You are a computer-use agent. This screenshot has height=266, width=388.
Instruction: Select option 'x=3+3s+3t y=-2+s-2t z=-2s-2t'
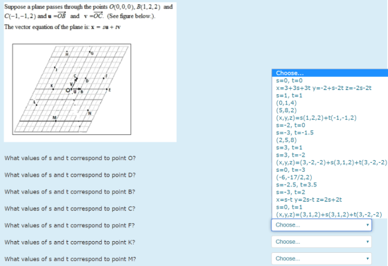(330, 88)
